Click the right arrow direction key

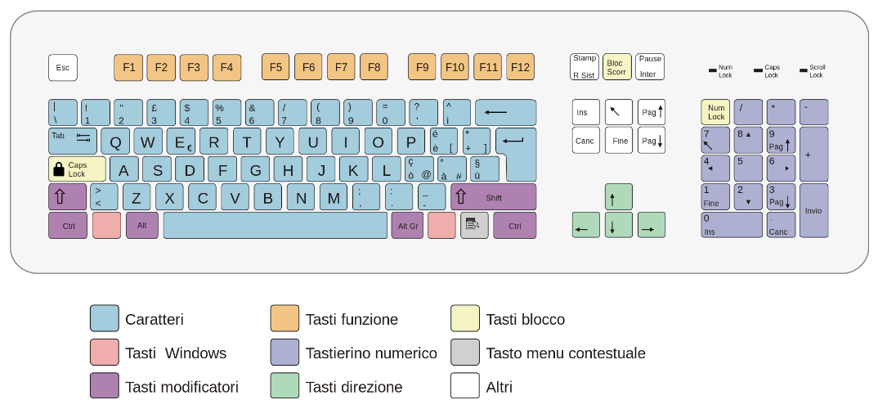[652, 225]
